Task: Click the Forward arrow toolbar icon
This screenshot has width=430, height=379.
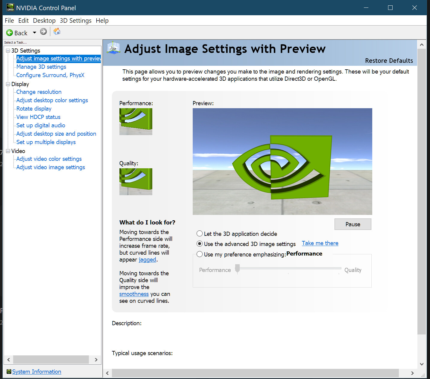Action: tap(43, 32)
